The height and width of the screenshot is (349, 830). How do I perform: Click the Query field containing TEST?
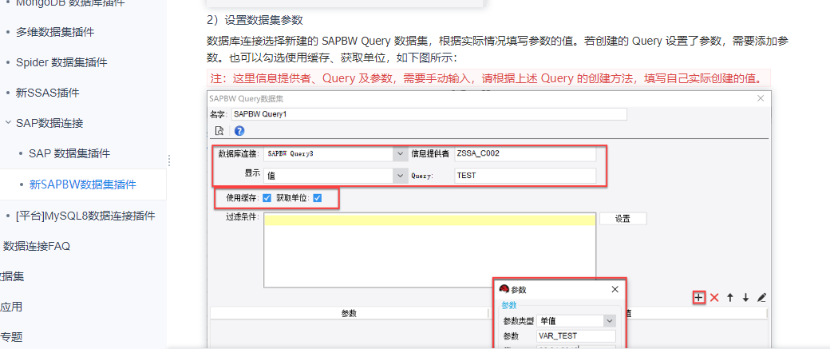524,175
